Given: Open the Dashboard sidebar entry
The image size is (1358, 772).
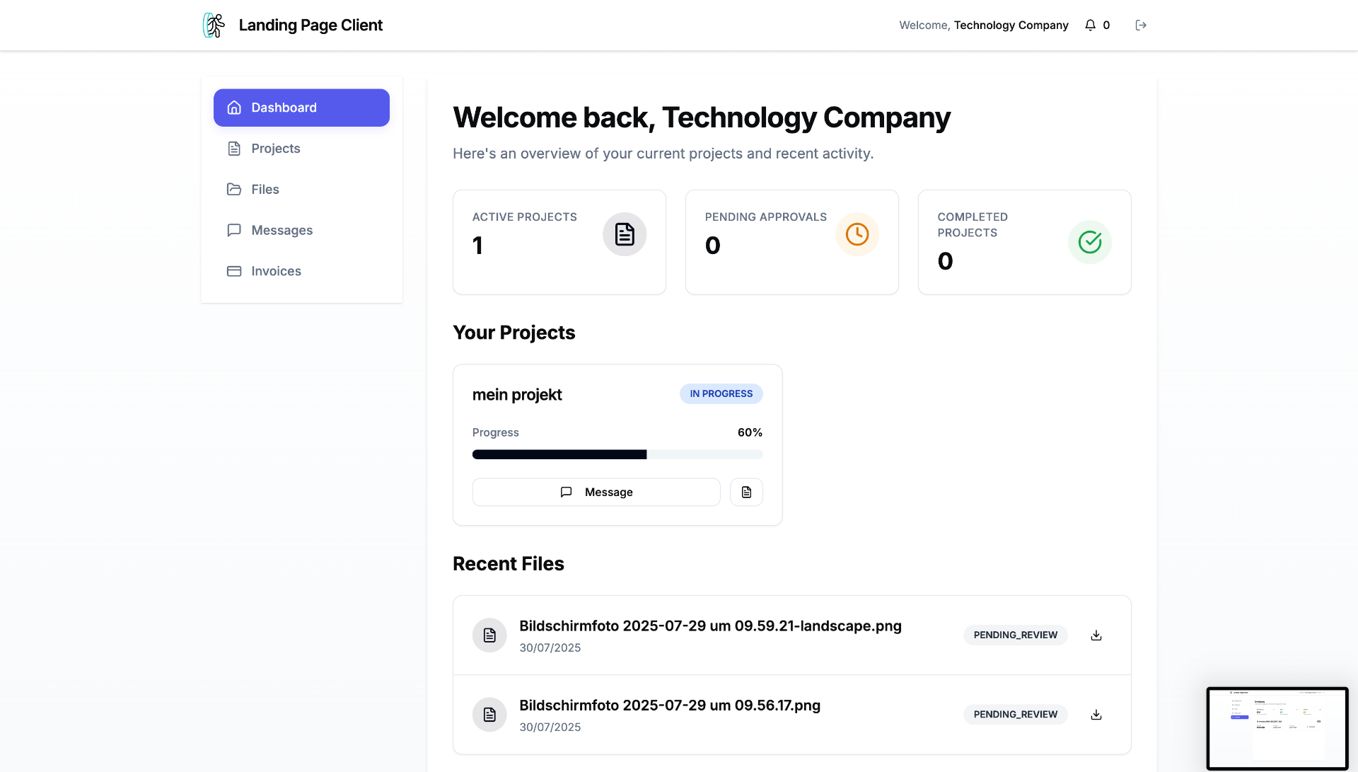Looking at the screenshot, I should [301, 107].
